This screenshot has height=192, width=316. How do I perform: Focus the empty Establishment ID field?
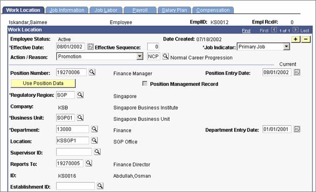click(x=75, y=186)
